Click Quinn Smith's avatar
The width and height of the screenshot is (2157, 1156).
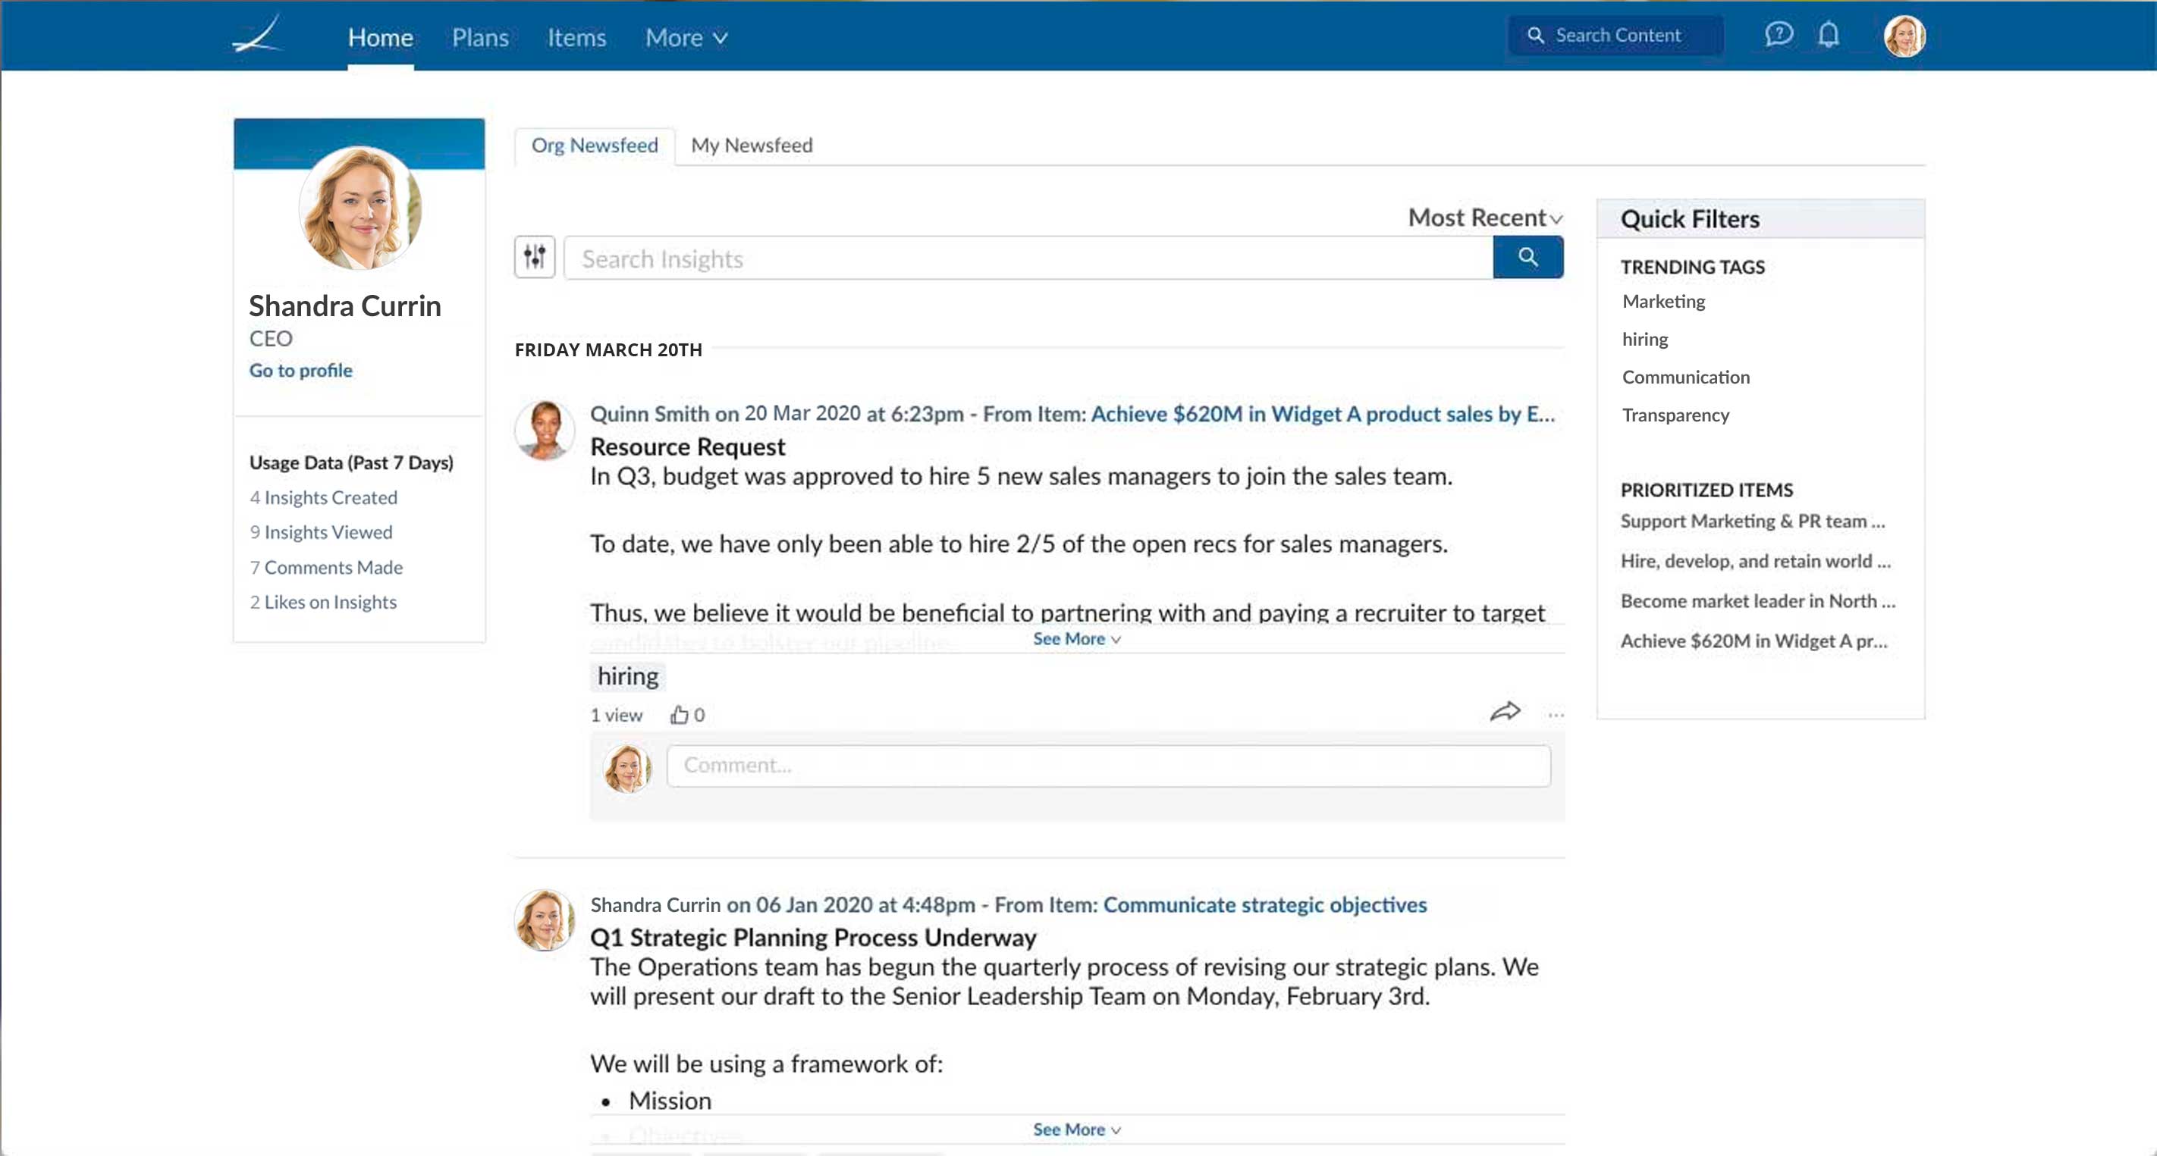[545, 429]
